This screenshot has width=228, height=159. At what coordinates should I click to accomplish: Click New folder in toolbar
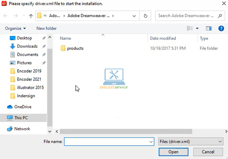tap(46, 28)
